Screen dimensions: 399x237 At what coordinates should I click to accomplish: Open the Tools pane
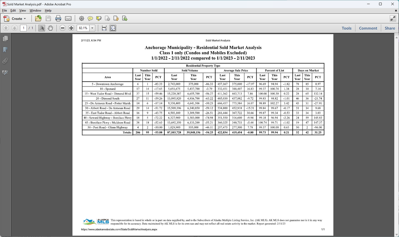tap(346, 28)
